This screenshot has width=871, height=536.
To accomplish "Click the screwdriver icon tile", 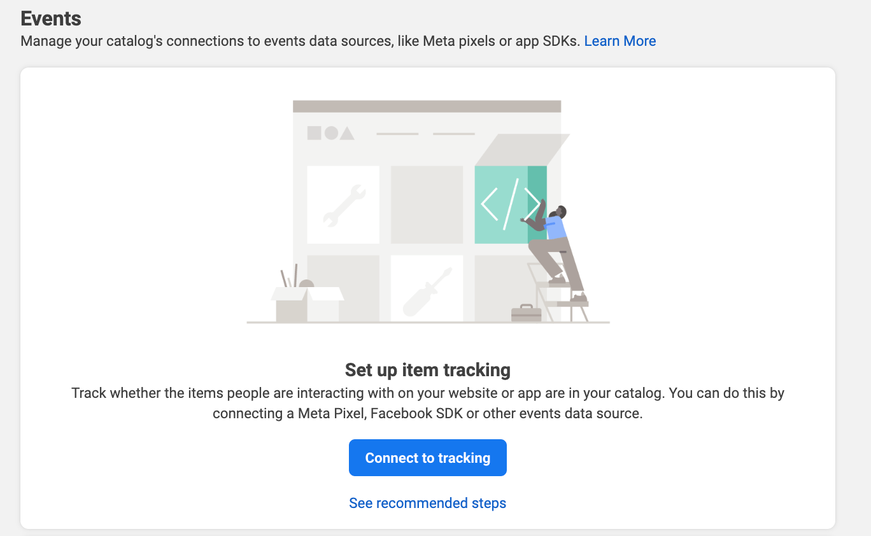I will point(427,289).
